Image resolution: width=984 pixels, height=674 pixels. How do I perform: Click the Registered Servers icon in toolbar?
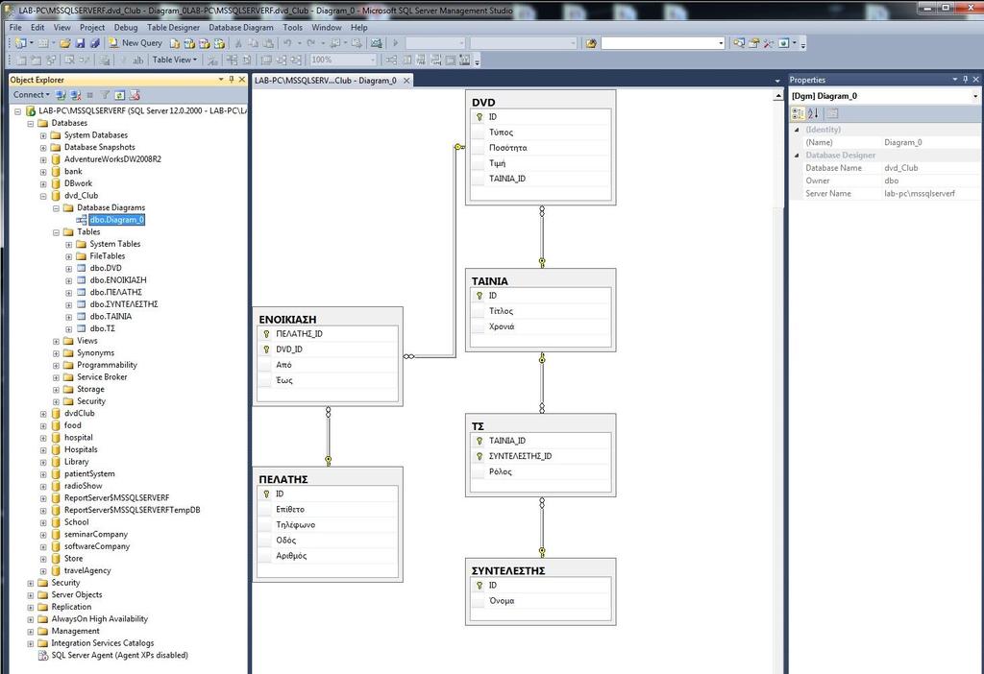click(739, 43)
